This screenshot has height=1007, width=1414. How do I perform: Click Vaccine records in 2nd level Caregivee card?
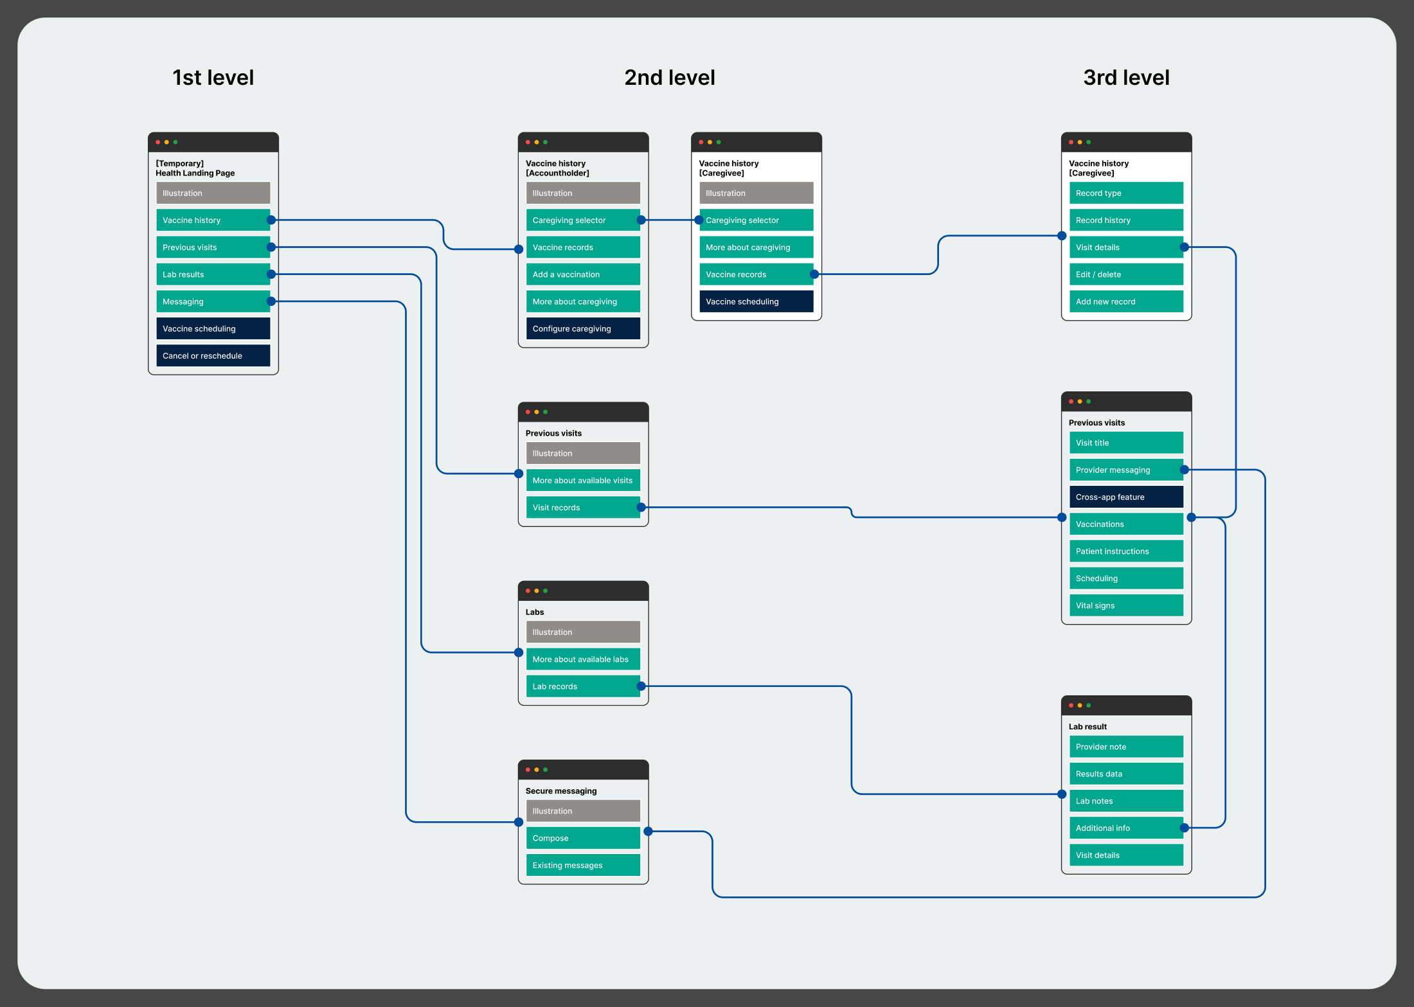pyautogui.click(x=756, y=274)
